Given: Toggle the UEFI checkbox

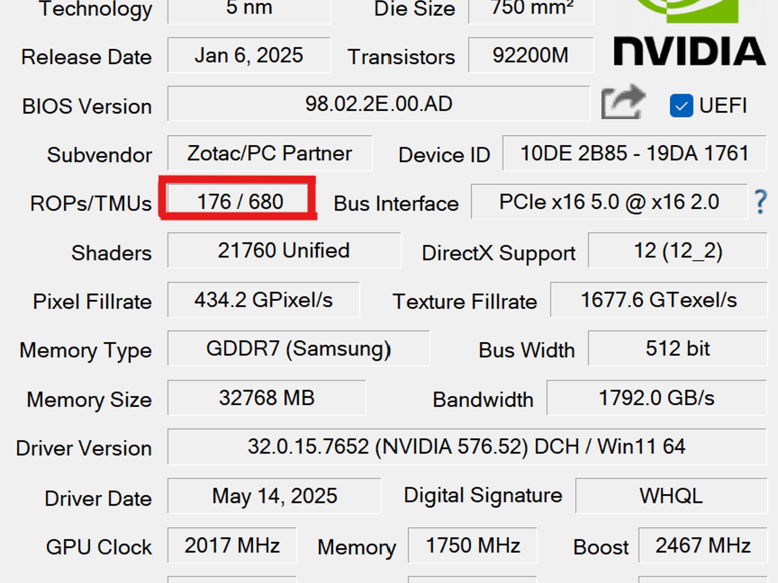Looking at the screenshot, I should tap(682, 106).
